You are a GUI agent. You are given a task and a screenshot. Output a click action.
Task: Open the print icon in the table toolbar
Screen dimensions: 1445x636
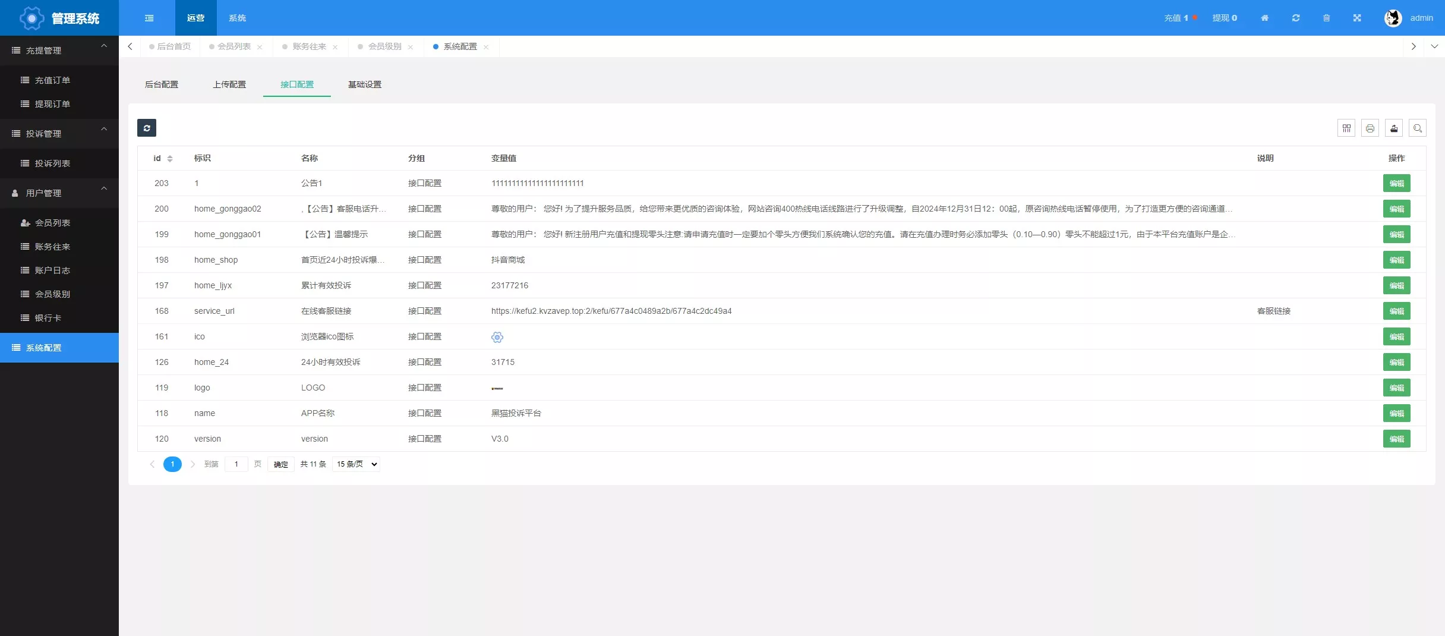1370,128
